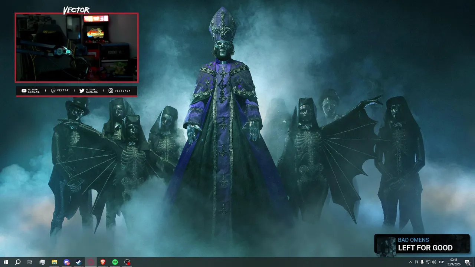475x267 pixels.
Task: Switch ESP input language indicator
Action: pyautogui.click(x=442, y=262)
